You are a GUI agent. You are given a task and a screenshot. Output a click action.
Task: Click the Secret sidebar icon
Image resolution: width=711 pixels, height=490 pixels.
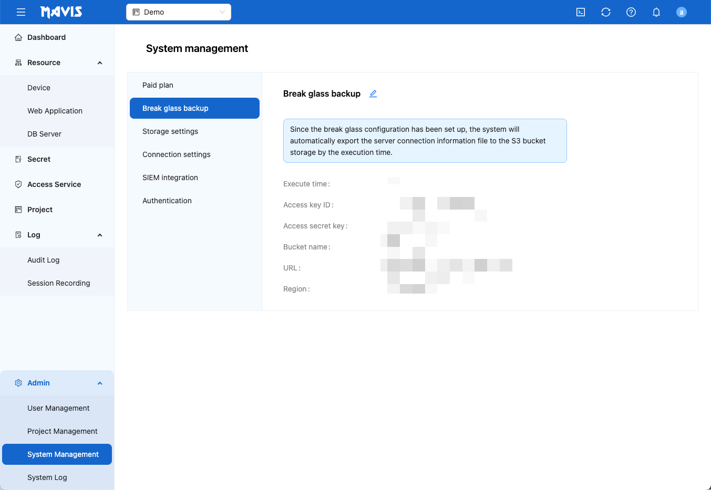point(18,159)
